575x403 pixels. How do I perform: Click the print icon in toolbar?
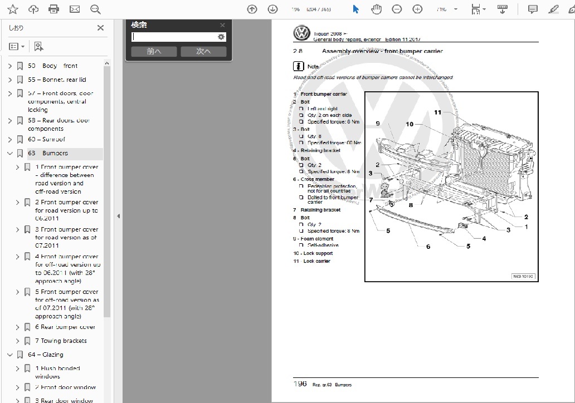[53, 9]
